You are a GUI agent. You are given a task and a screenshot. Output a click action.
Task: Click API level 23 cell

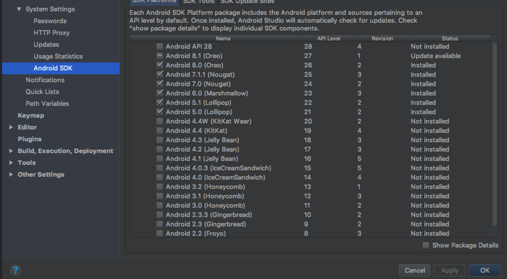tap(308, 93)
